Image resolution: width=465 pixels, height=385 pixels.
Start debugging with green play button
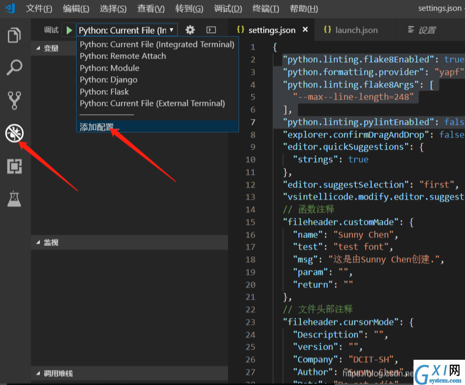[x=69, y=31]
